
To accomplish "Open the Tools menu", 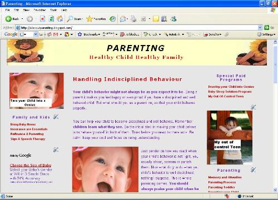I will click(x=53, y=10).
